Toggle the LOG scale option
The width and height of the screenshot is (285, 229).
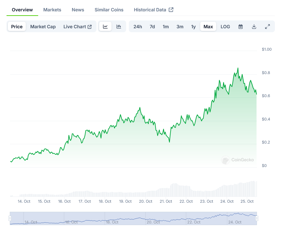225,27
